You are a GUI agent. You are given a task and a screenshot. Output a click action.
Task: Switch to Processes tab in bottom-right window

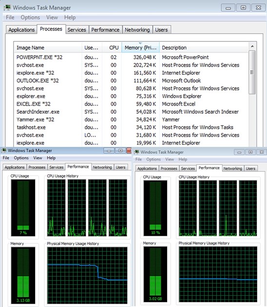(169, 168)
